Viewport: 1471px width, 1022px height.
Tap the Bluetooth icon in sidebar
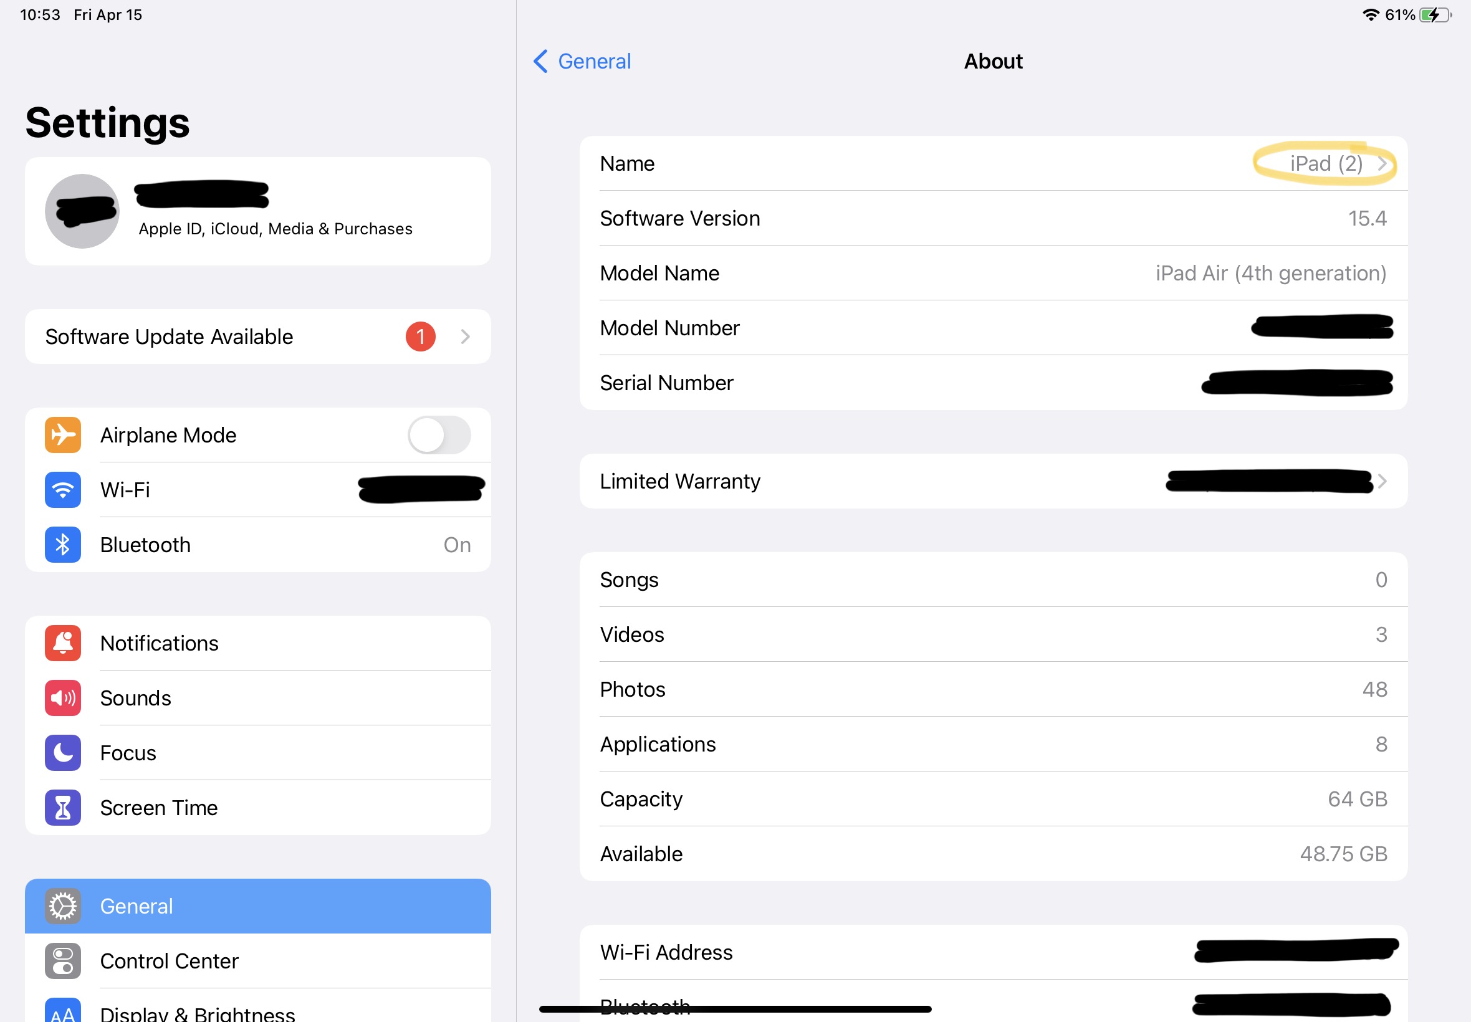63,545
